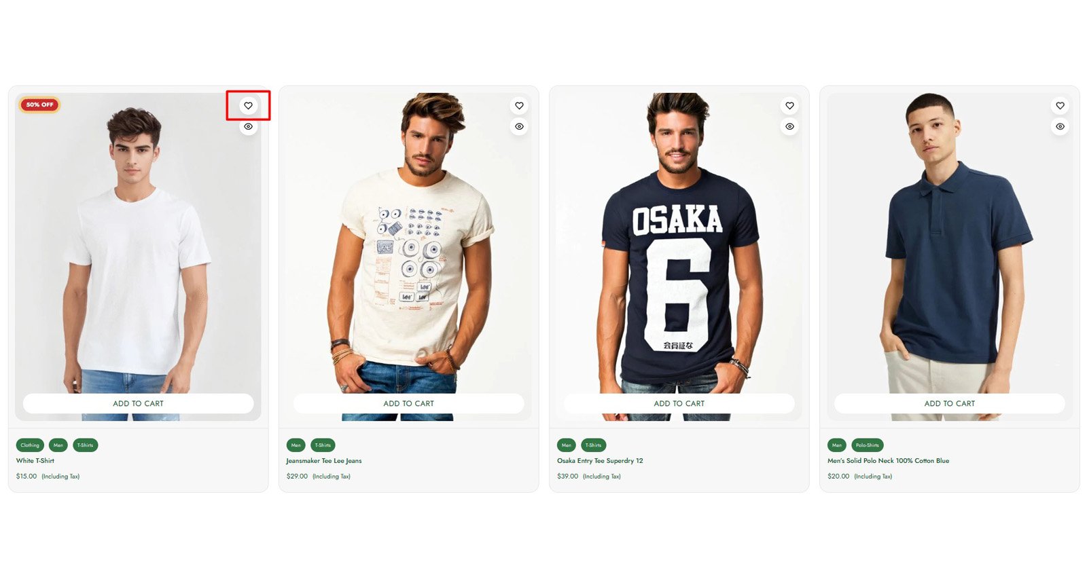Open the Polo-Shirts category tag
The image size is (1087, 577).
867,445
